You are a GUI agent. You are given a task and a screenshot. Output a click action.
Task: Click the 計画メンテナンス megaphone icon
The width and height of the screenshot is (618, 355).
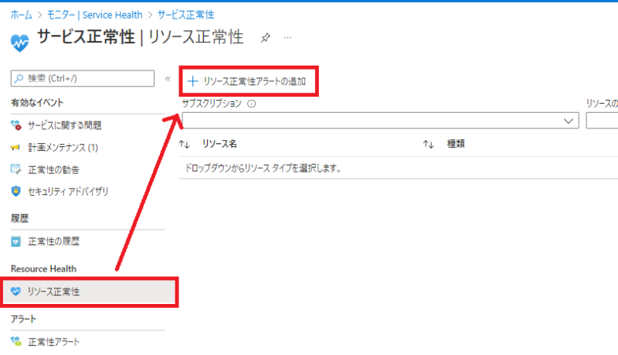(15, 148)
